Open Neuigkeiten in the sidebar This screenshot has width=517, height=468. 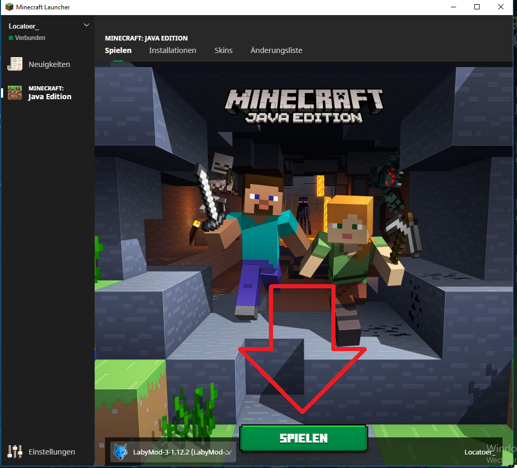[47, 64]
